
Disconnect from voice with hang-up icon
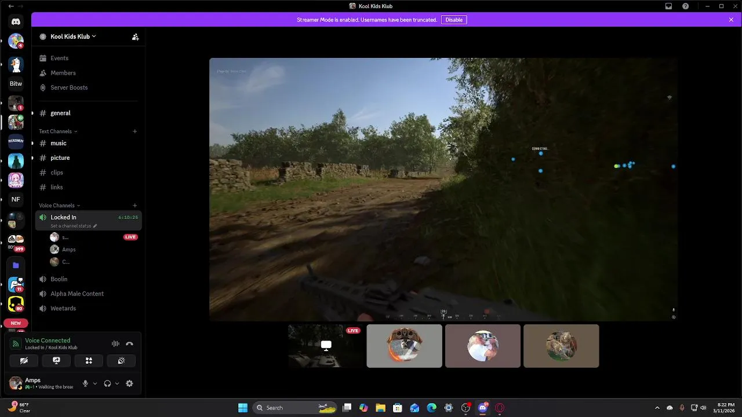pyautogui.click(x=129, y=343)
